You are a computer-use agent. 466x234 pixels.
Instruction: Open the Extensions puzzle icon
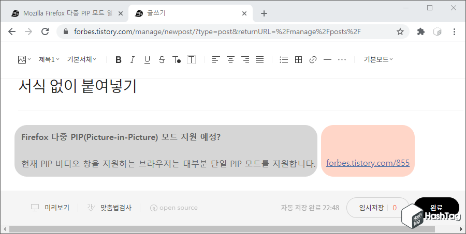coord(421,32)
